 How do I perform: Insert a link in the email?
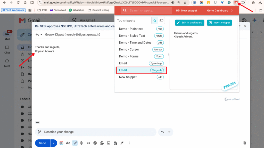[88, 143]
